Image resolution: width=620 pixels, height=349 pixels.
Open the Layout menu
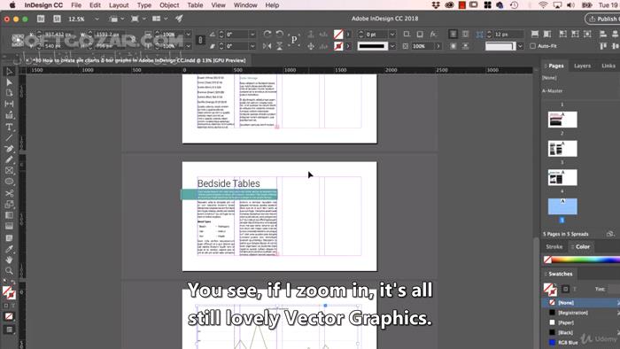[119, 5]
